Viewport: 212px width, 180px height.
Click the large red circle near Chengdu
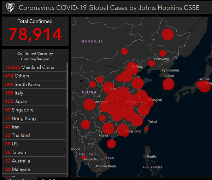pyautogui.click(x=89, y=104)
